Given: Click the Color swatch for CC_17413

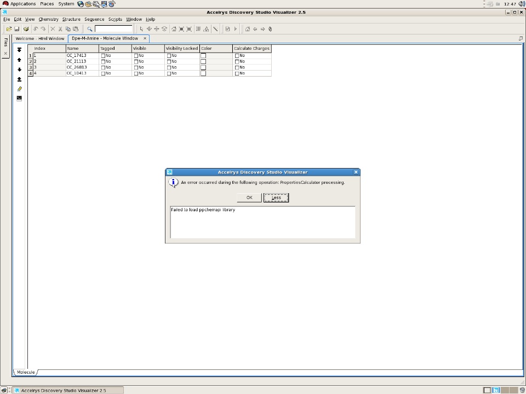Looking at the screenshot, I should pyautogui.click(x=203, y=56).
